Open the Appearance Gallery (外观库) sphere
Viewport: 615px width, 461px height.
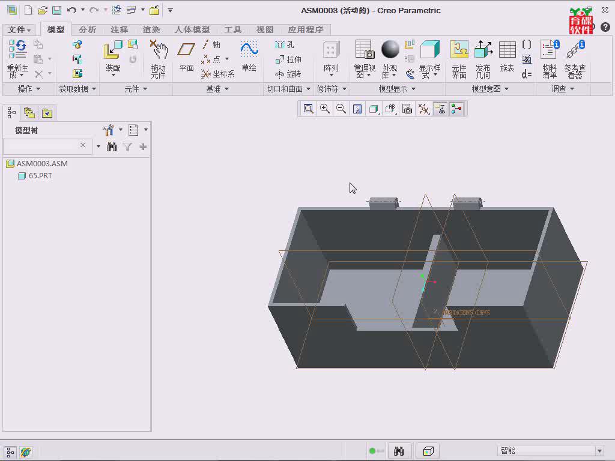[390, 49]
